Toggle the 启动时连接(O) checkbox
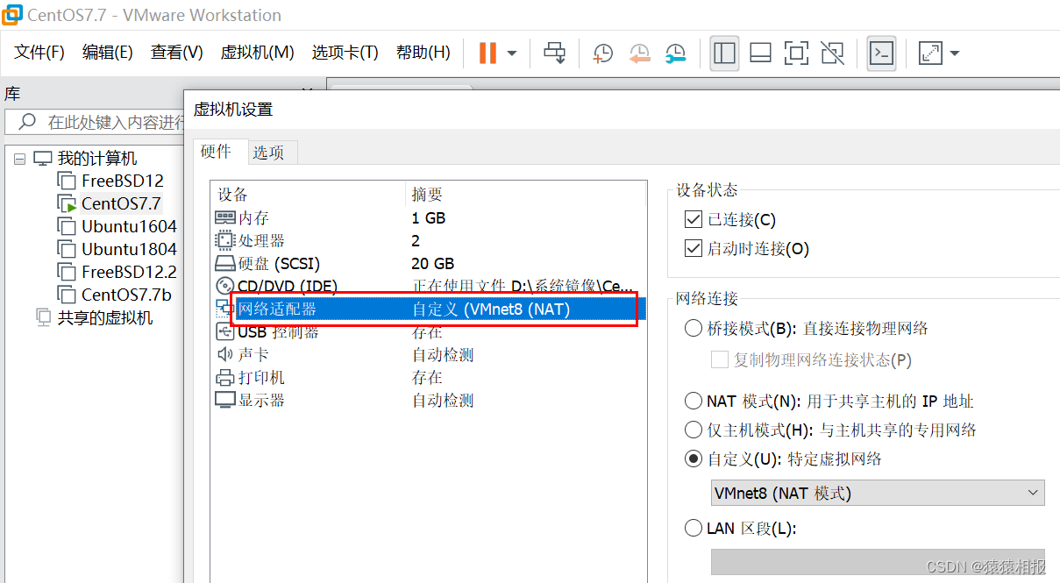 tap(694, 249)
